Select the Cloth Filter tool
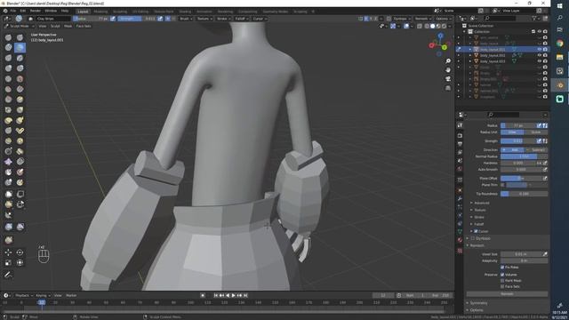The height and width of the screenshot is (320, 569). pos(20,227)
